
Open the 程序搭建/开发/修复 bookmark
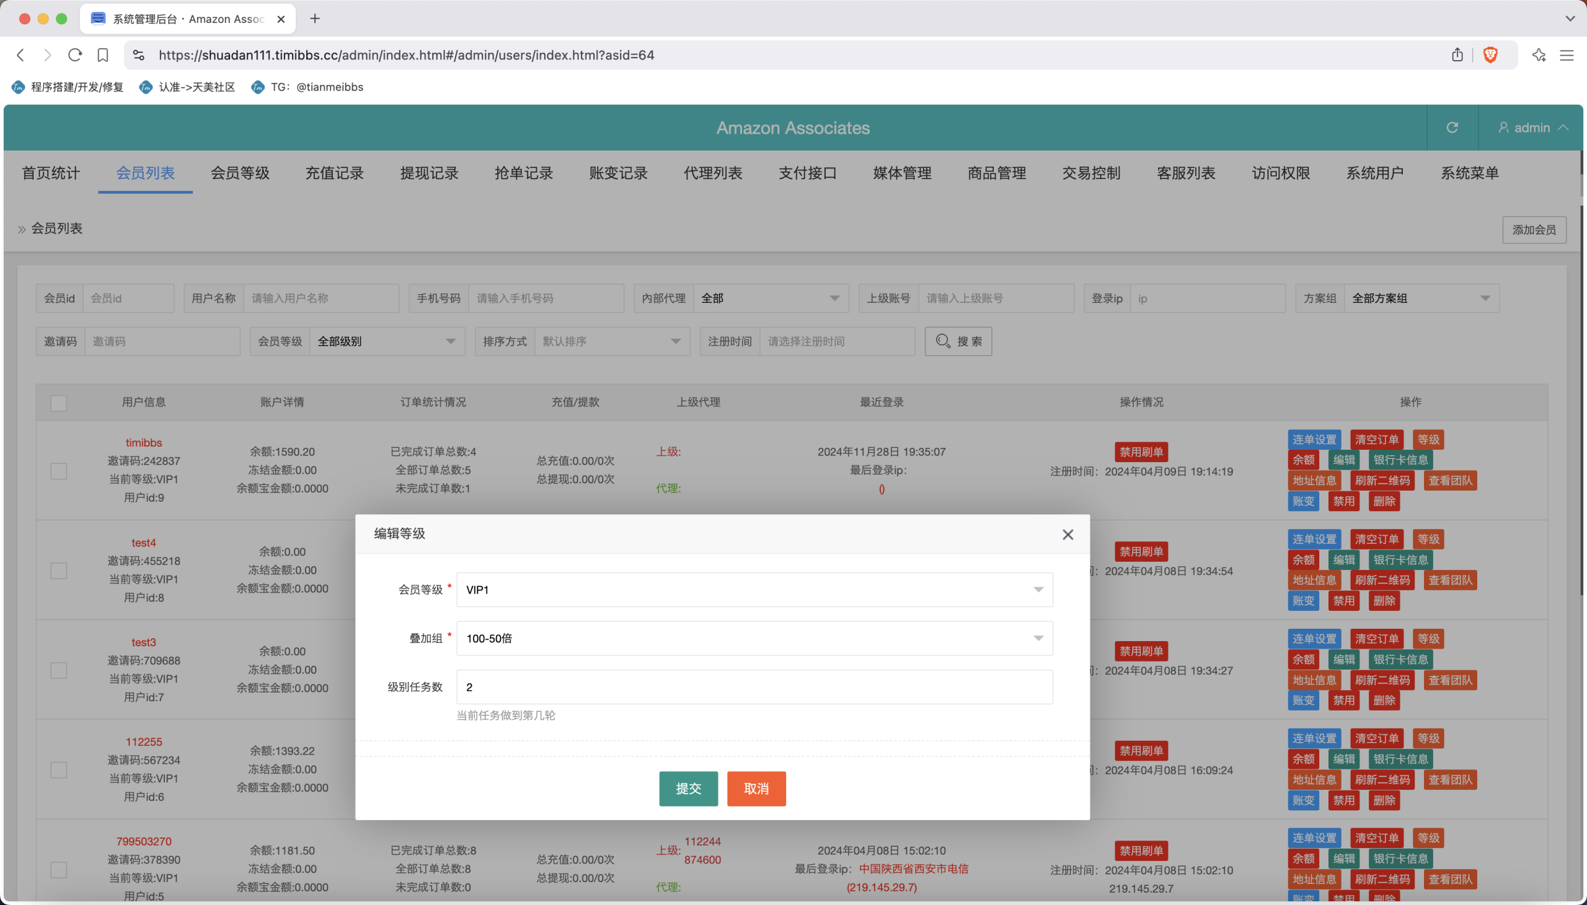[x=68, y=87]
